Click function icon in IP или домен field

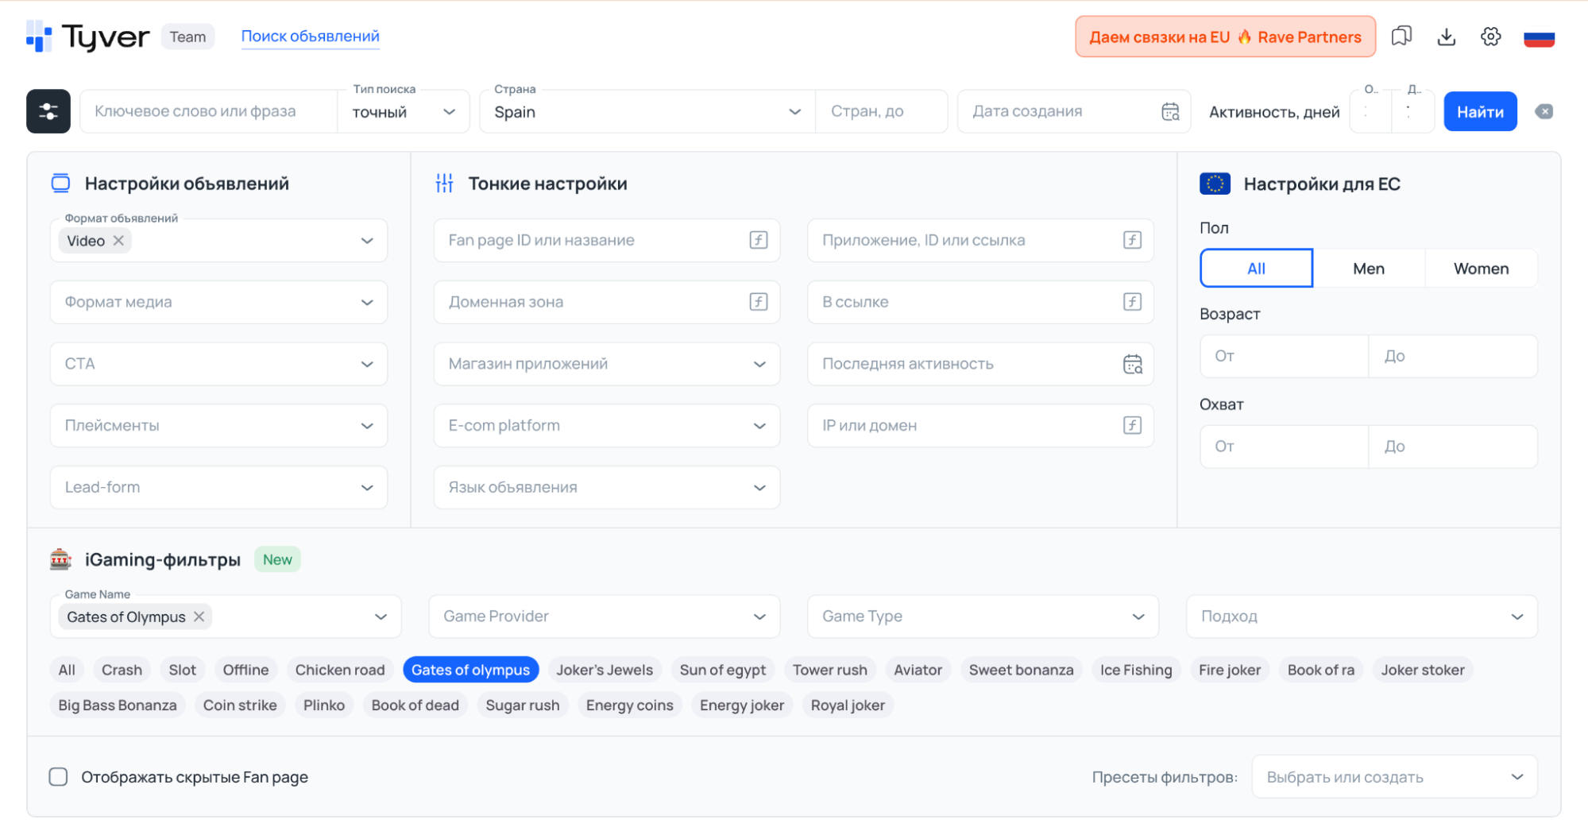tap(1133, 425)
